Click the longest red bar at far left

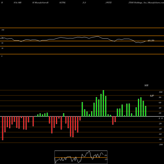pos(3,128)
